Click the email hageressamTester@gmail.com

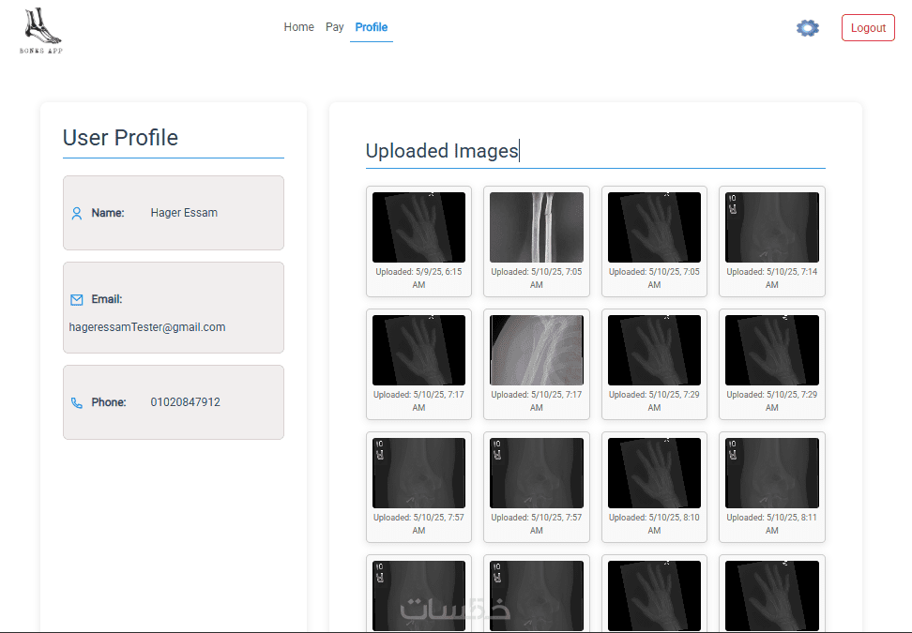[147, 327]
